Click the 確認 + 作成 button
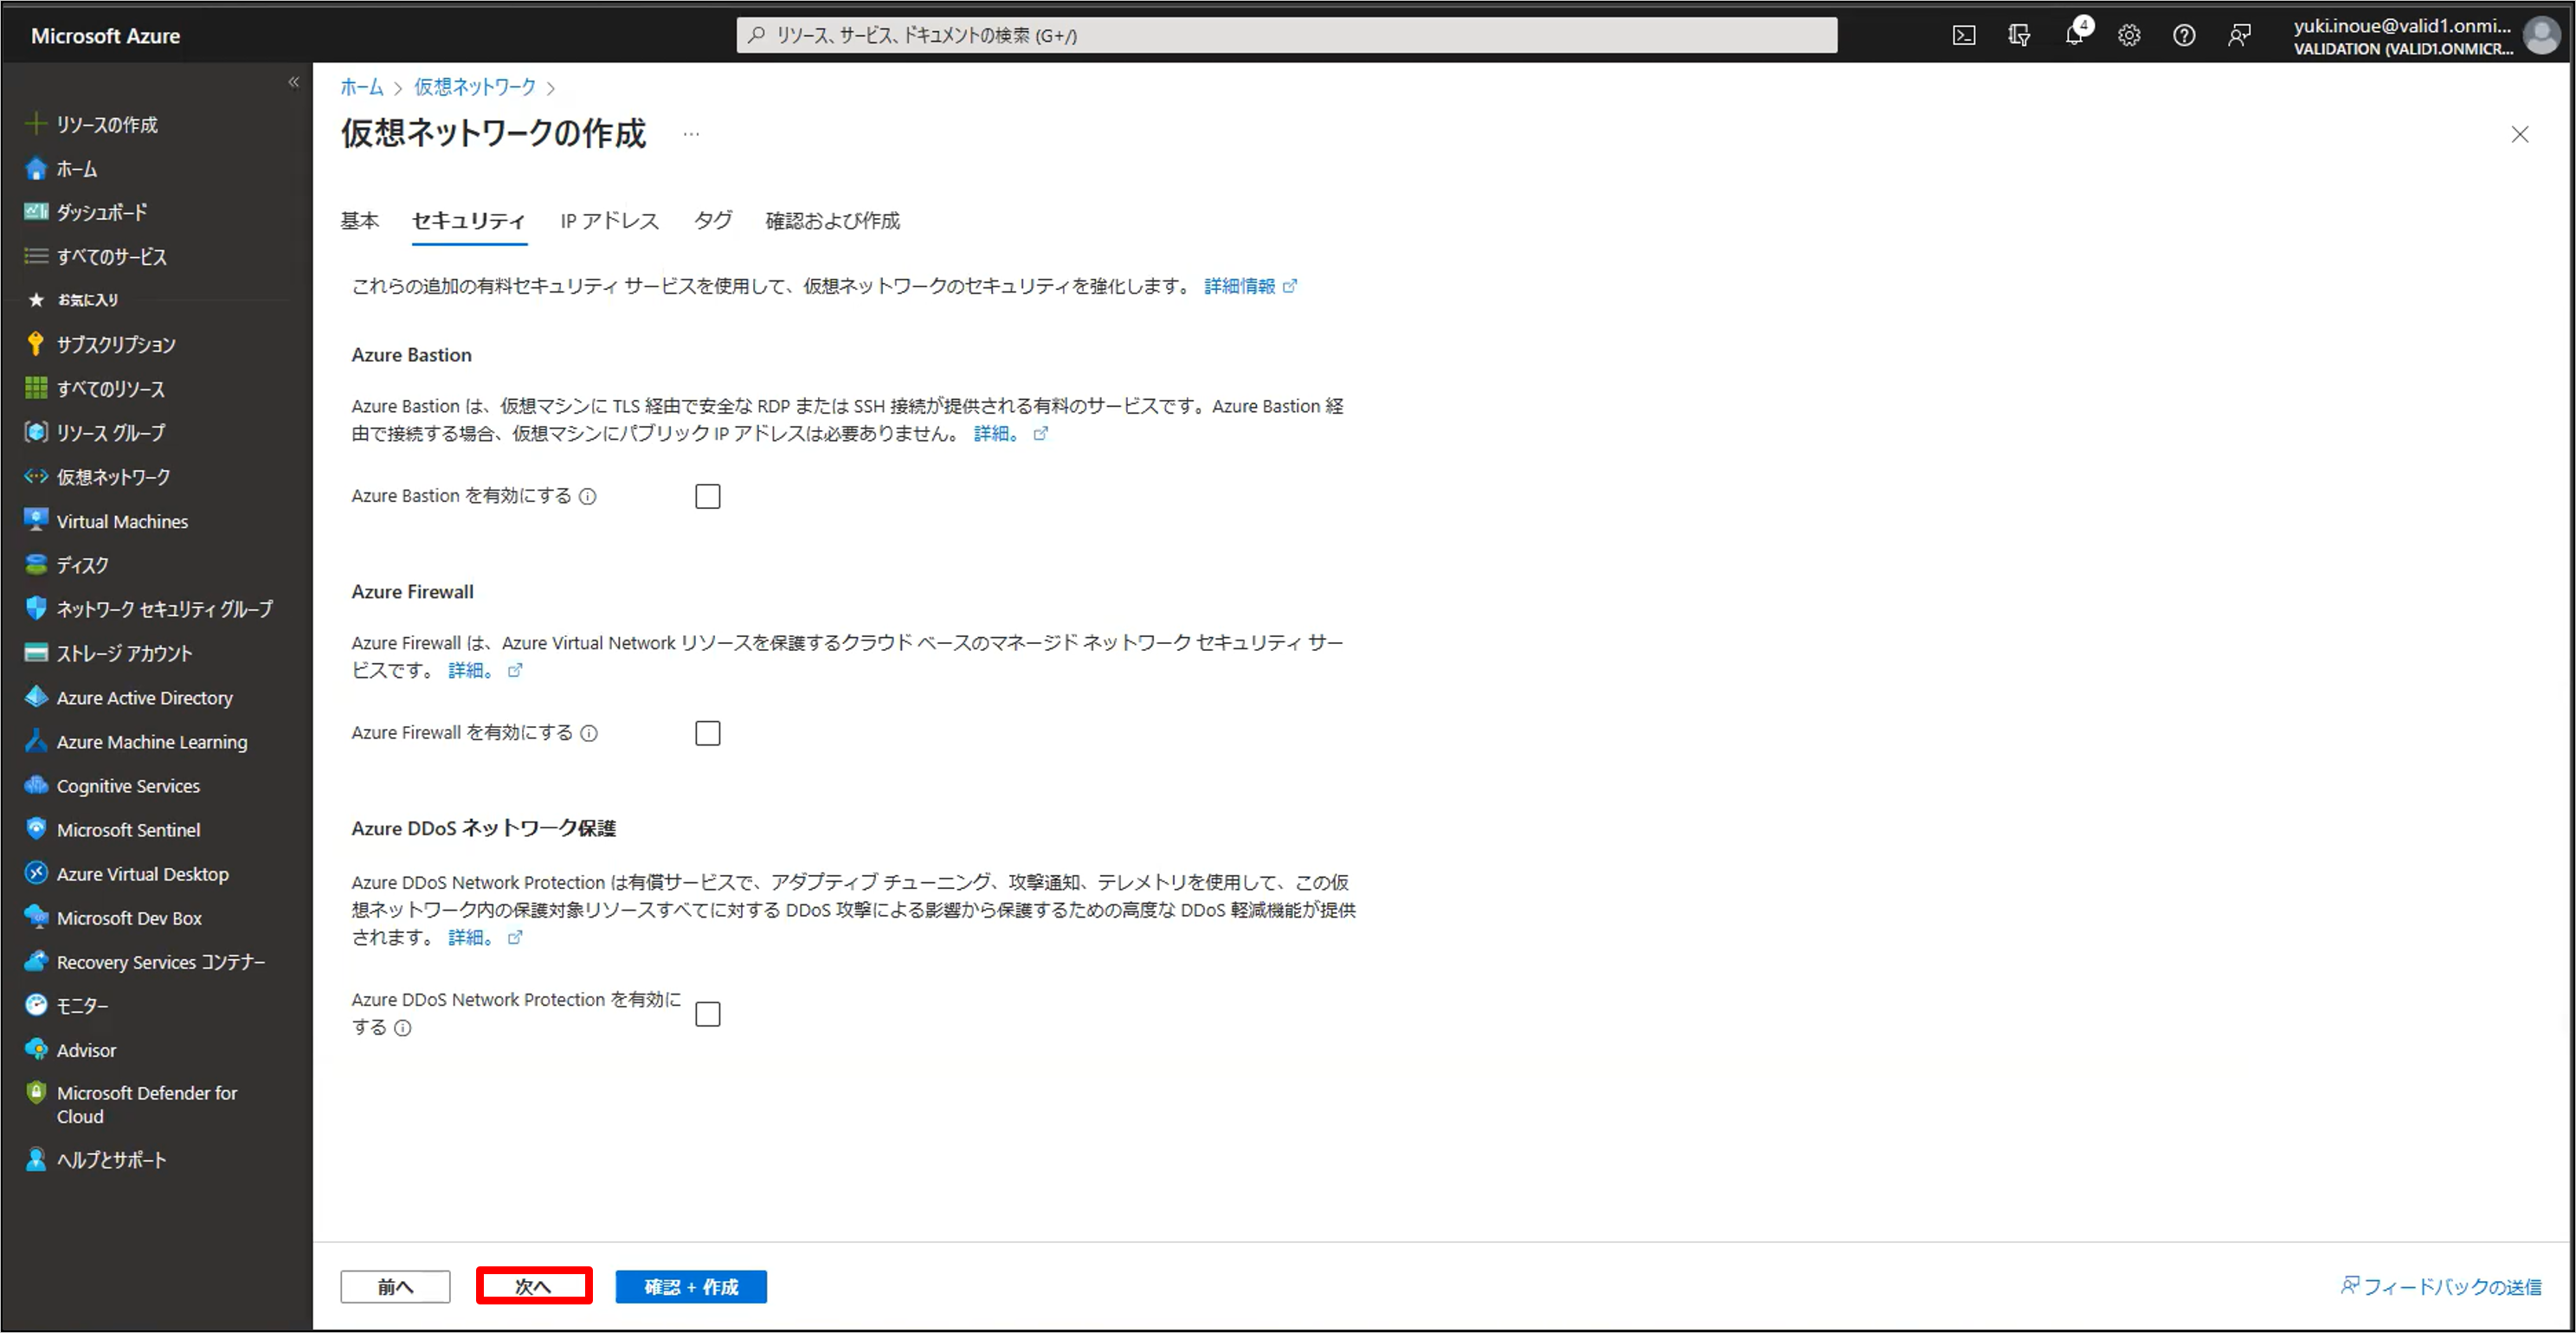This screenshot has width=2576, height=1333. coord(691,1287)
